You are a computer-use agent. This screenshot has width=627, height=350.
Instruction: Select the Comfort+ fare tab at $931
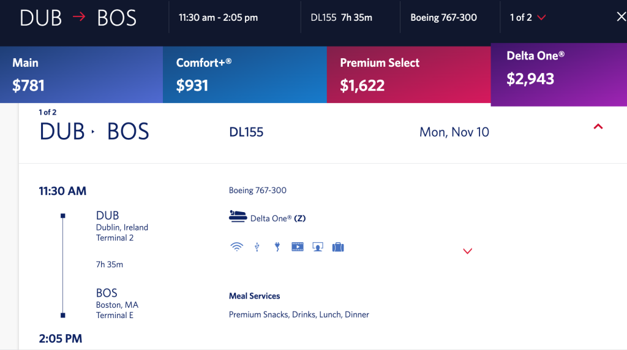point(244,75)
